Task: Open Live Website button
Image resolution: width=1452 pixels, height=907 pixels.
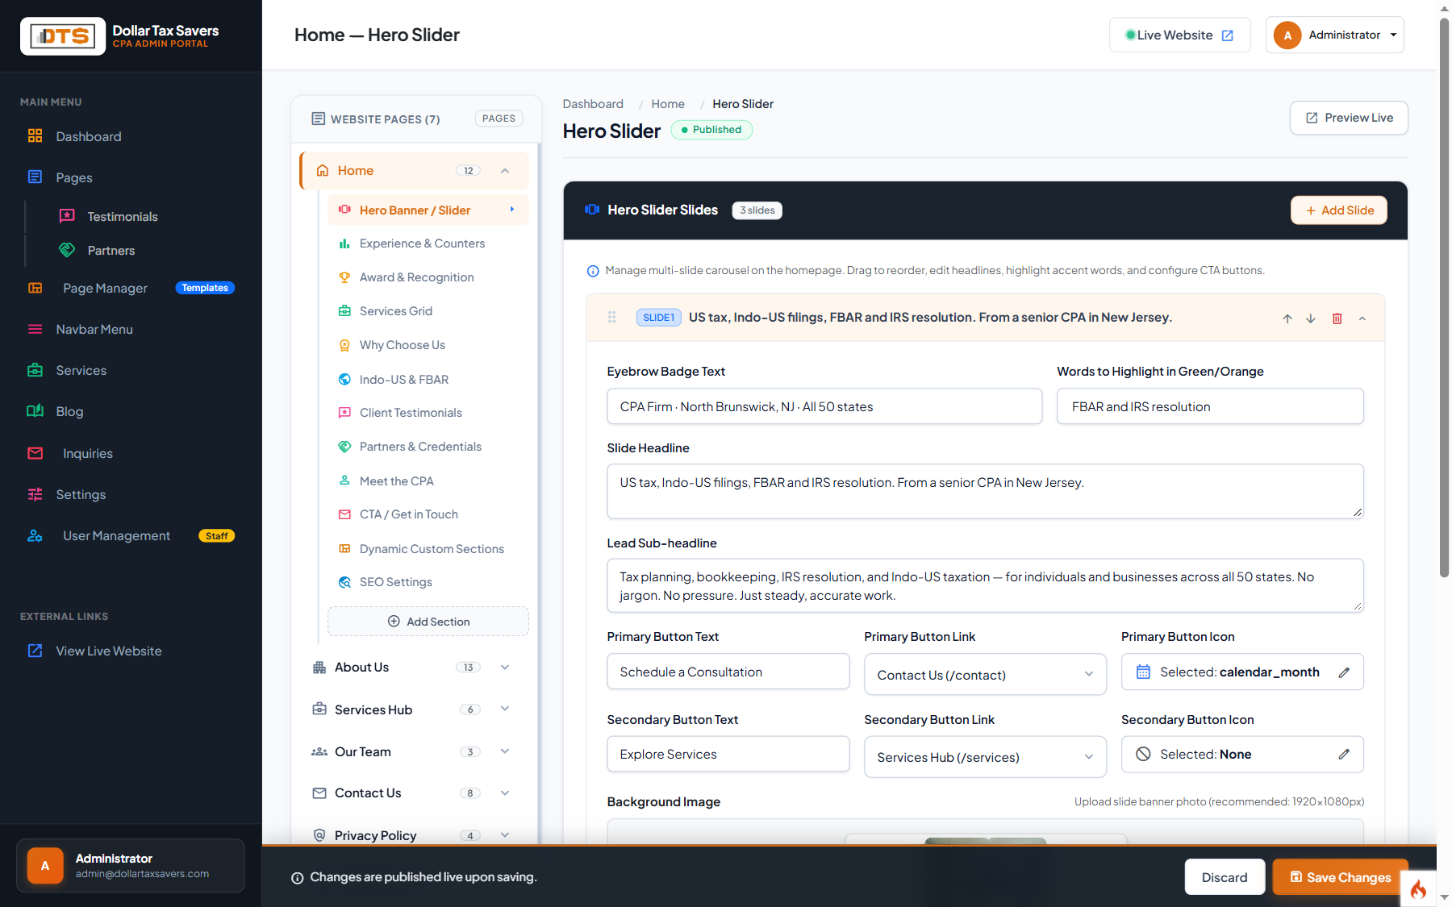Action: point(1179,35)
